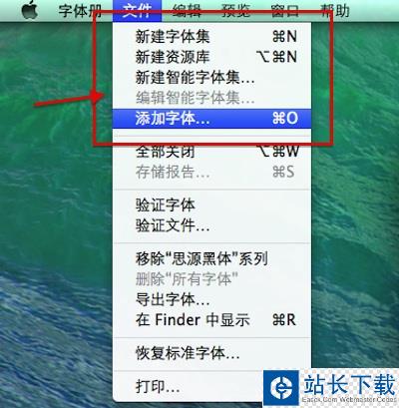
Task: Close the open 文件 menu
Action: [137, 11]
